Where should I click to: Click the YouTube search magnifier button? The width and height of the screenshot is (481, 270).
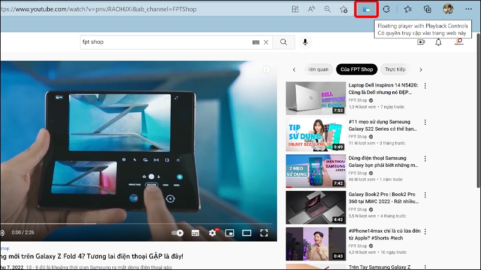tap(283, 42)
